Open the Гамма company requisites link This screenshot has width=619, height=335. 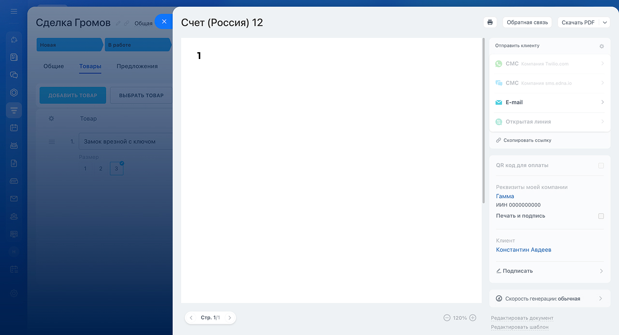click(x=505, y=196)
